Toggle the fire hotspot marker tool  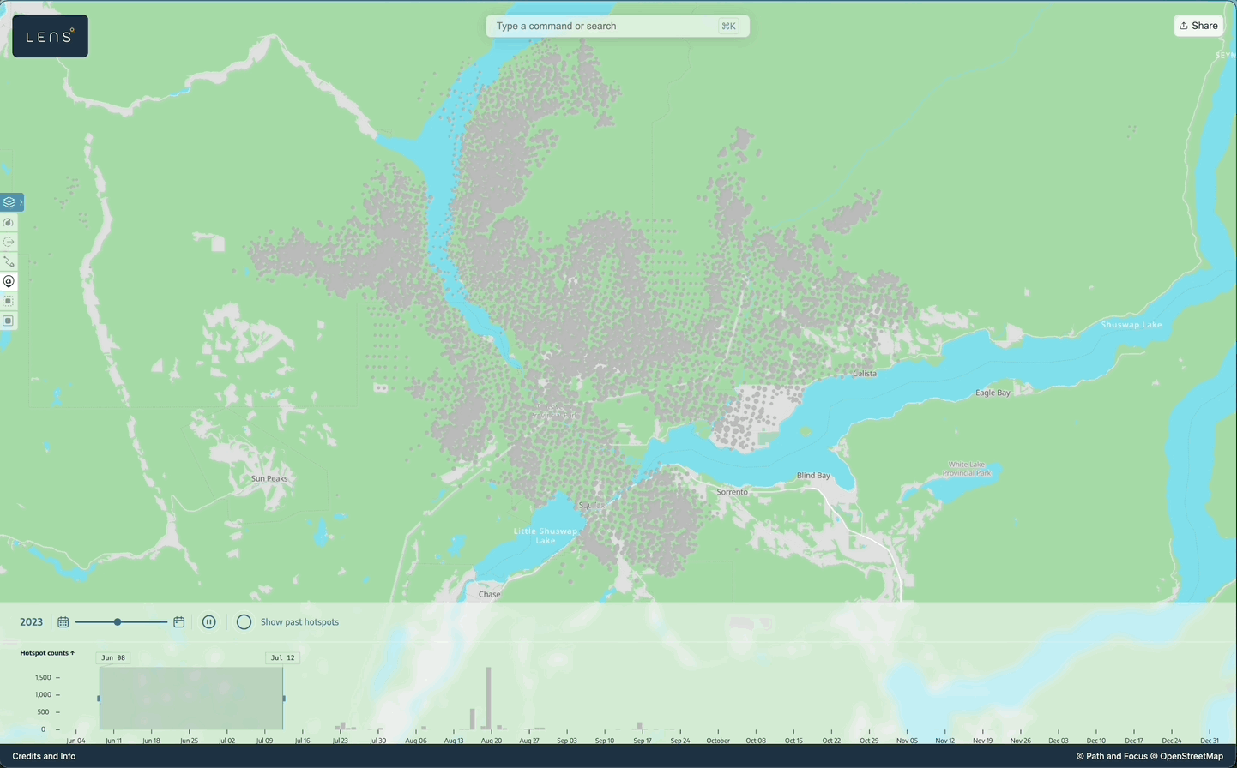[x=9, y=282]
